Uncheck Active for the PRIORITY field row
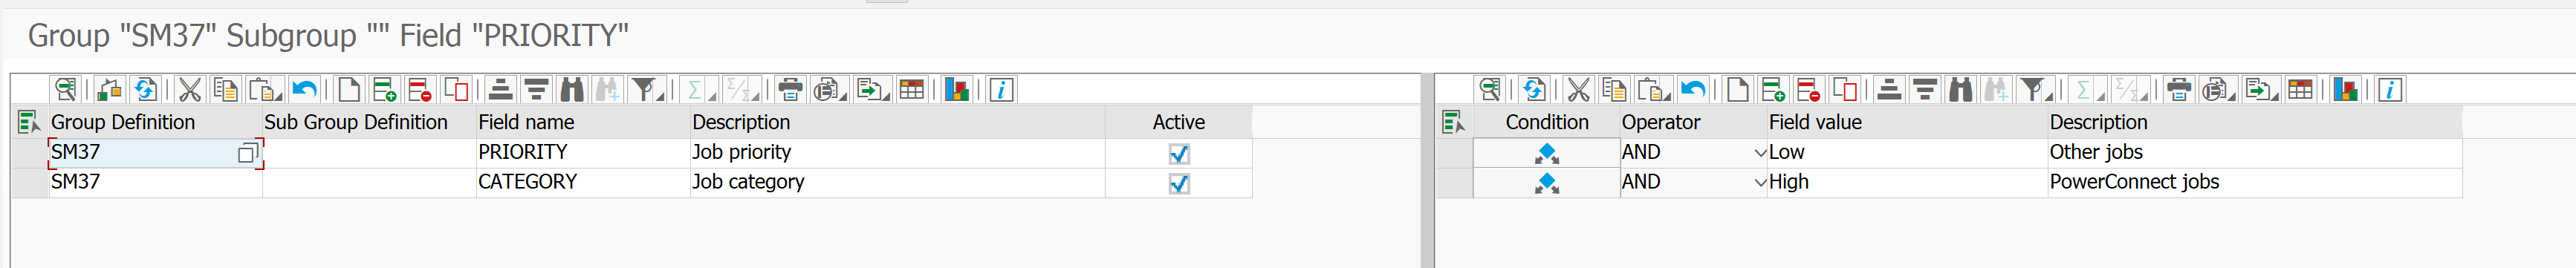Screen dimensions: 2576x268 point(1179,153)
